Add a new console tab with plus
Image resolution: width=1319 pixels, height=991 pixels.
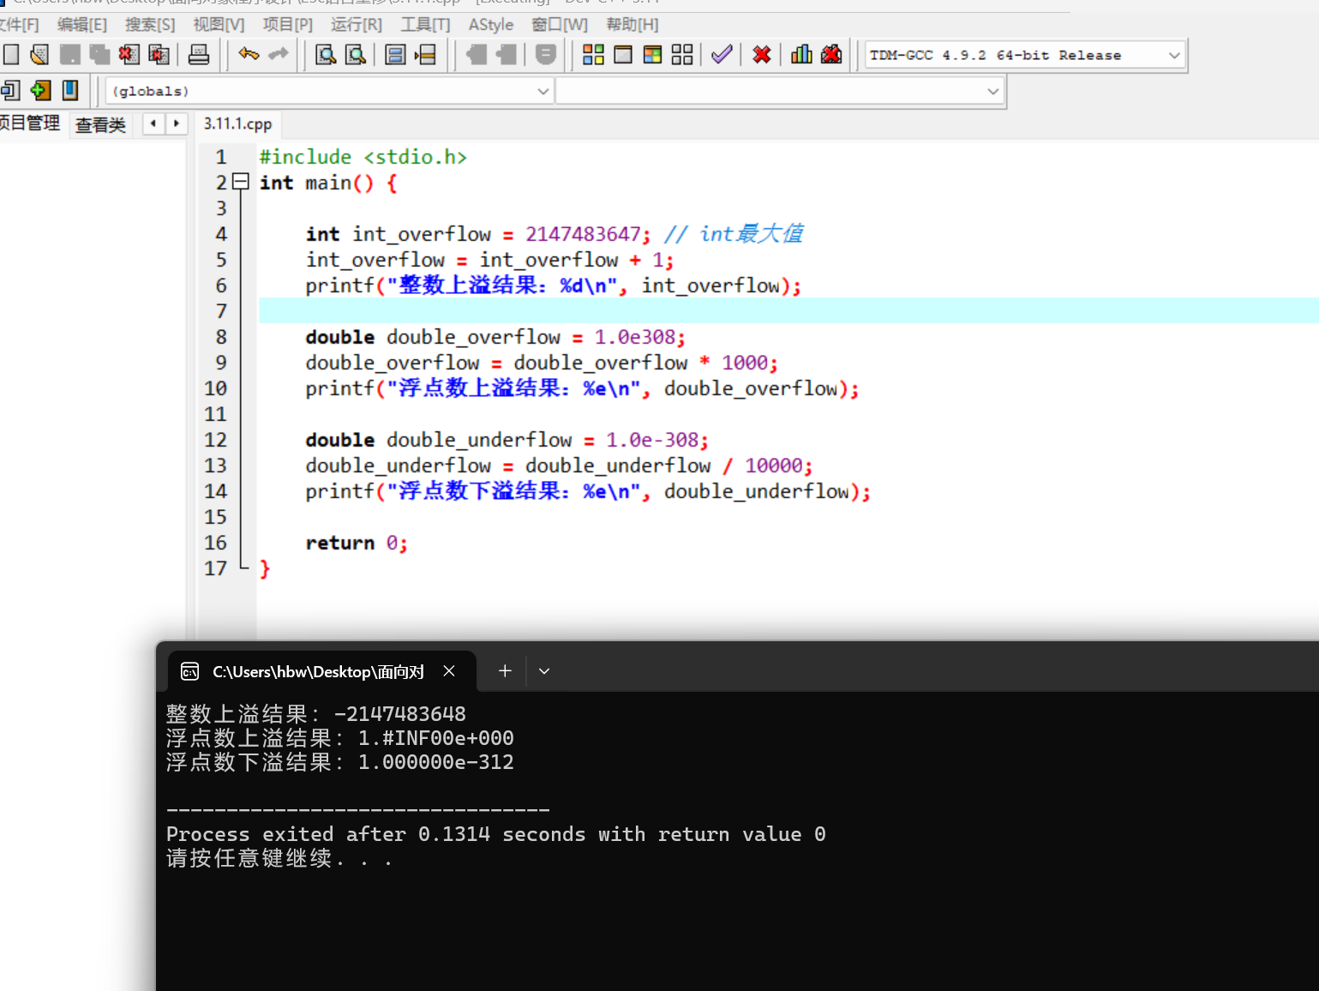[505, 671]
